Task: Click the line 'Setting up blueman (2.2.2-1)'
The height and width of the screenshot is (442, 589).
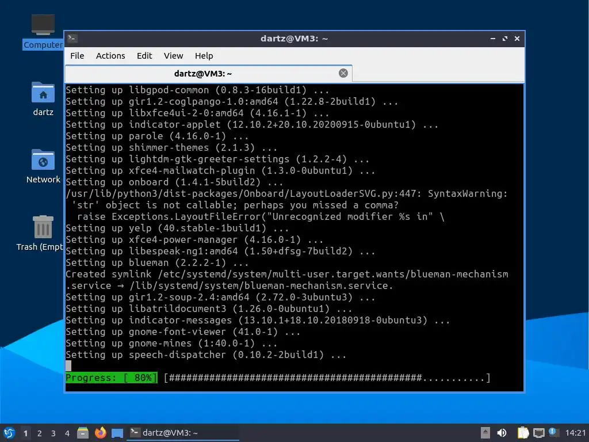Action: (x=157, y=262)
